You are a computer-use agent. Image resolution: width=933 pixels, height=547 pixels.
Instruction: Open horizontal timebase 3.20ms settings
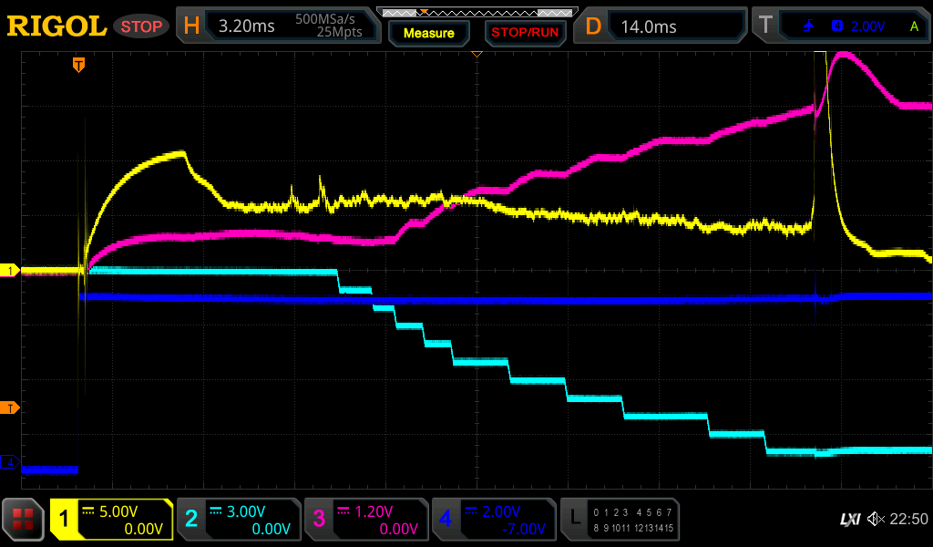click(x=279, y=26)
